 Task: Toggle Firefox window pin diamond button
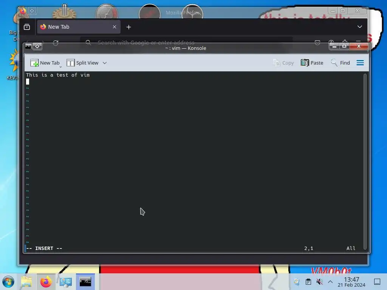click(x=32, y=11)
